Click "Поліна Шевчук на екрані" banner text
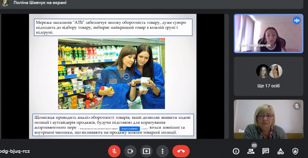Screen dimensions: 308x158 [x=40, y=3]
